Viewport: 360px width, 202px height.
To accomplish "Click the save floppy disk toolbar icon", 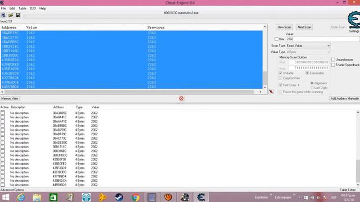I will tap(17, 15).
